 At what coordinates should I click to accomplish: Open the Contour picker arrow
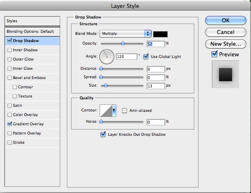[x=114, y=111]
